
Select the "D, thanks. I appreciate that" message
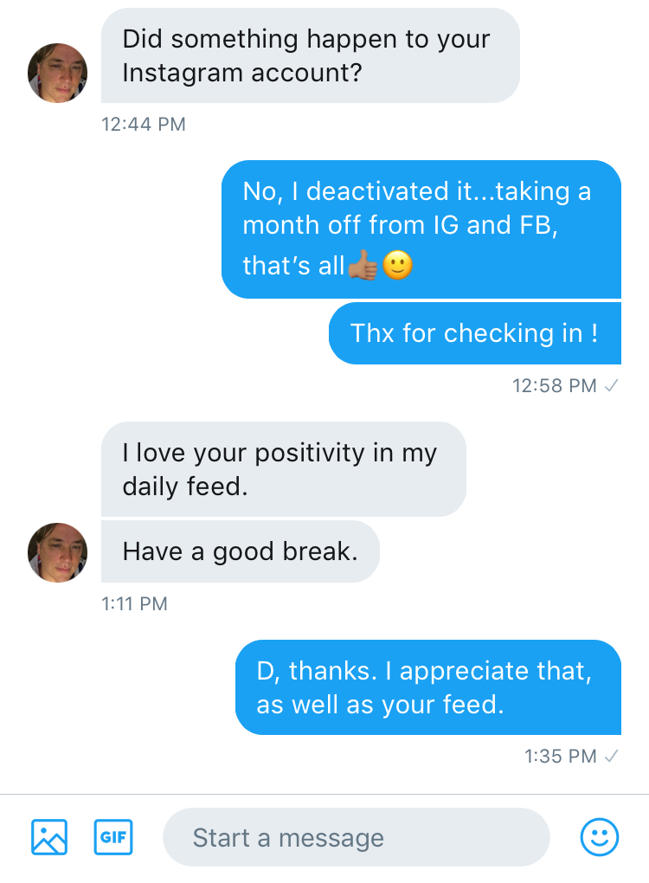point(427,687)
